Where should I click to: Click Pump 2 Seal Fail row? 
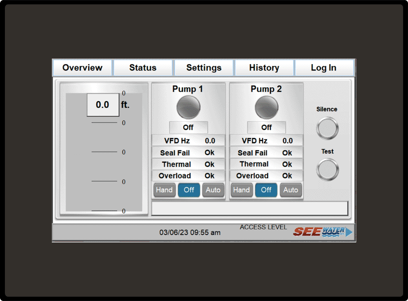(266, 153)
